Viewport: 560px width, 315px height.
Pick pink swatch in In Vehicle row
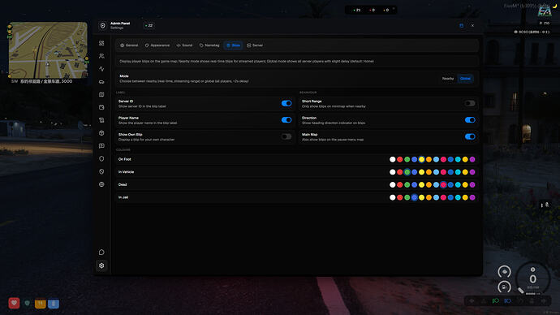(443, 172)
